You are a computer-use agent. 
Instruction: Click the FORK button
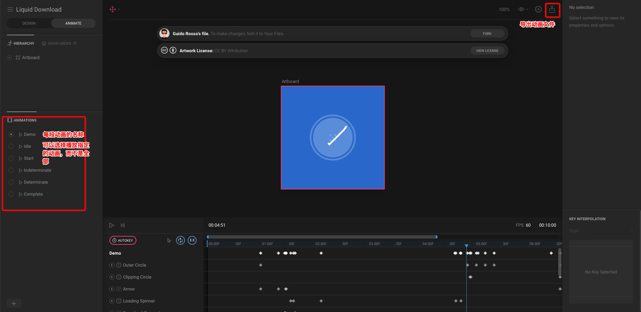click(x=487, y=33)
